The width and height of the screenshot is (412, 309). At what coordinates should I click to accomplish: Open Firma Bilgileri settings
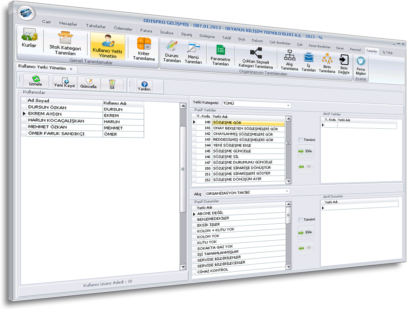pos(361,66)
